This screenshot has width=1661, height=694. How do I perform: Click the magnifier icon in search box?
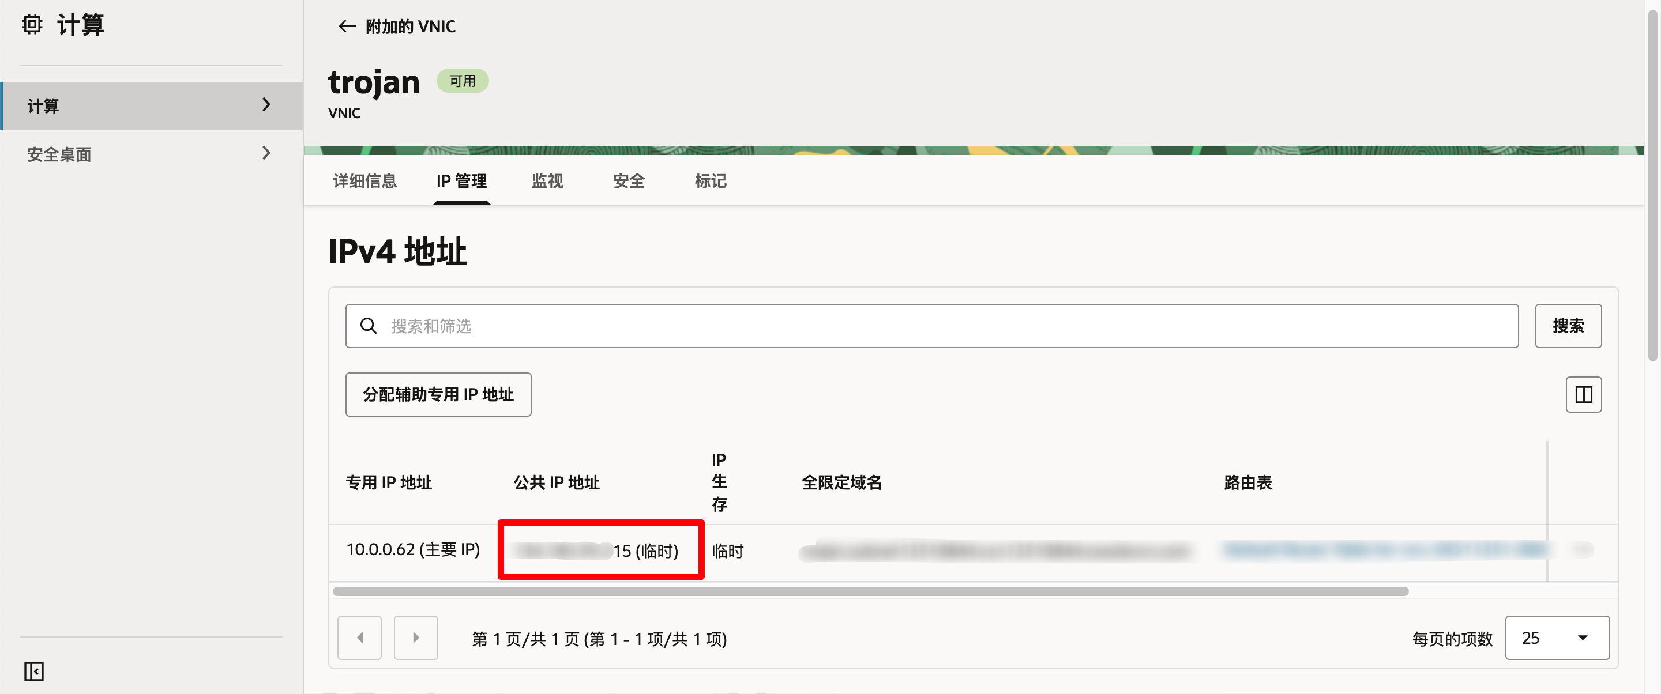click(x=368, y=326)
